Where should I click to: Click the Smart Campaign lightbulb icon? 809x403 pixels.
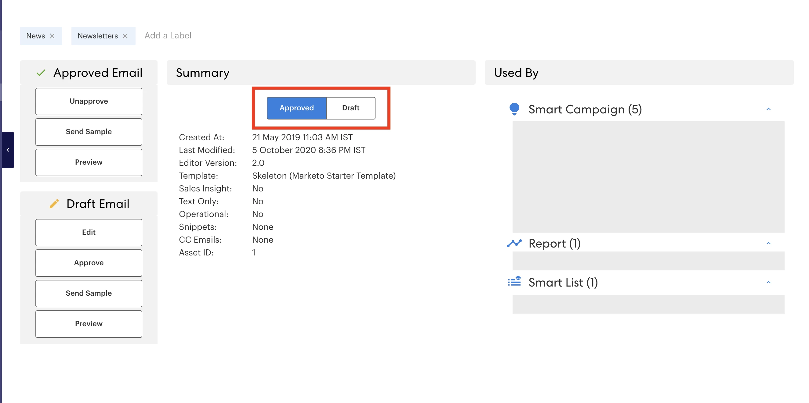click(514, 109)
